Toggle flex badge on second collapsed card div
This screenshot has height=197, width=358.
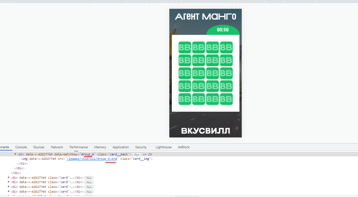[89, 182]
